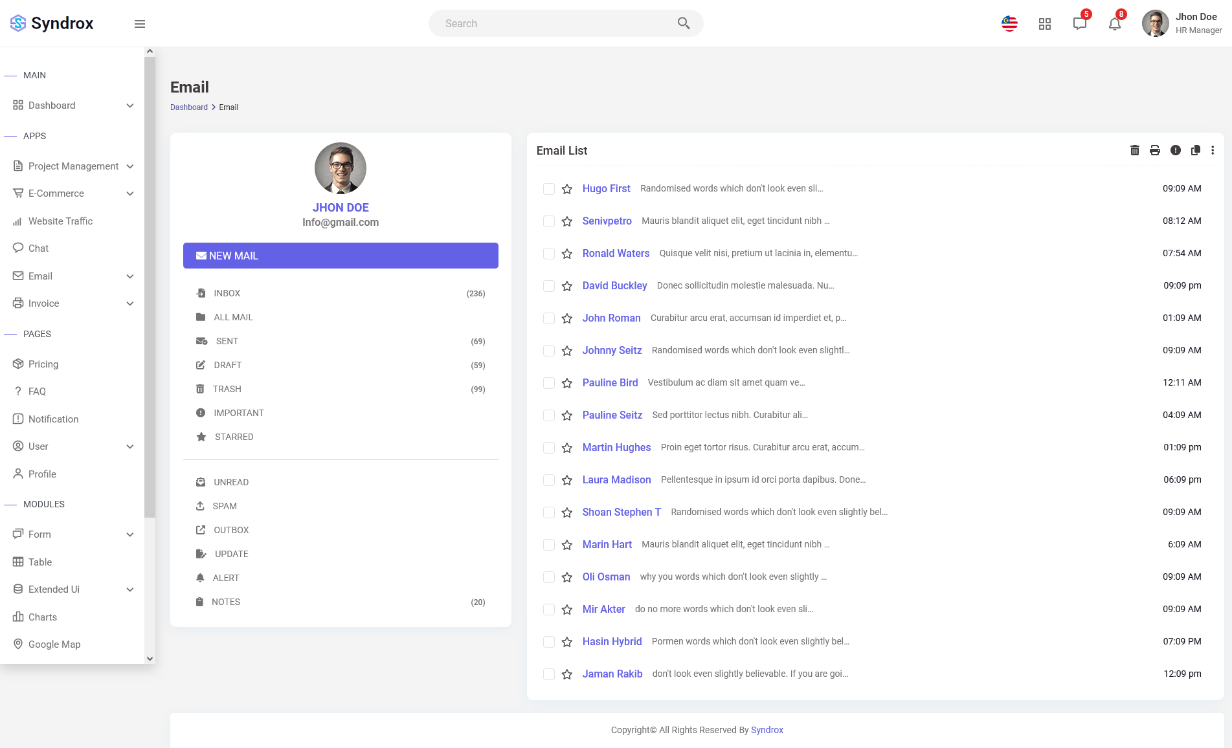Toggle the hamburger sidebar menu icon
Image resolution: width=1232 pixels, height=748 pixels.
point(139,24)
